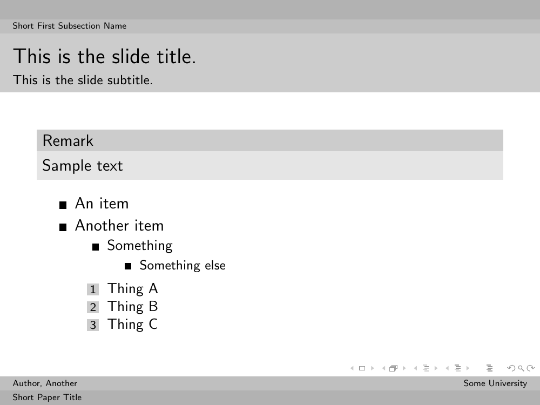Click the go back curved arrow

pos(511,368)
